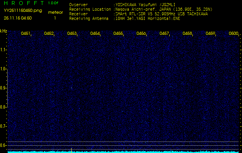Select the 1.0 frequency axis label
This screenshot has height=153, width=242.
click(3, 69)
